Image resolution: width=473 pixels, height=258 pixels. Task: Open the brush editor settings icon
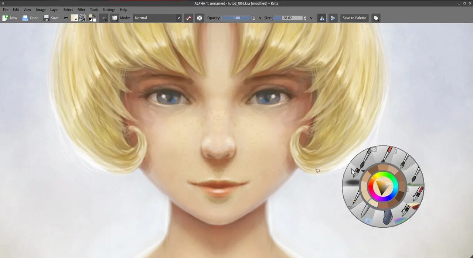(103, 18)
